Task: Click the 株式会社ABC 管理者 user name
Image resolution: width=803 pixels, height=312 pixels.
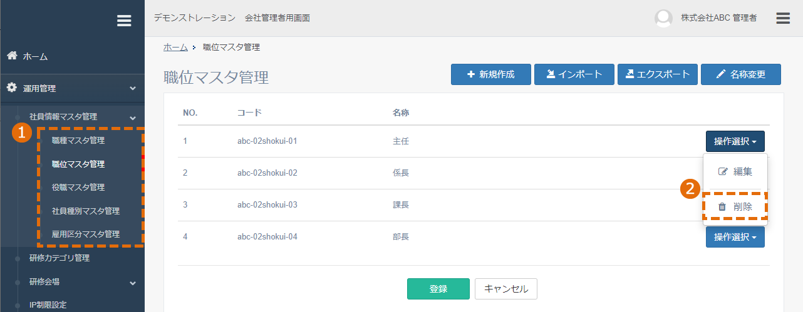Action: click(719, 18)
